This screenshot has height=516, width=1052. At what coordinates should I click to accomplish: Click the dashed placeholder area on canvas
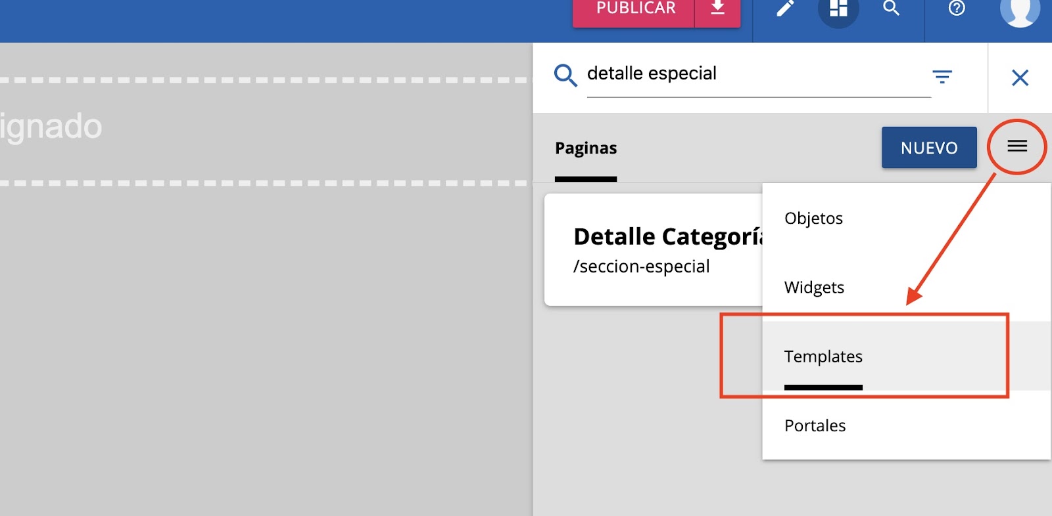tap(263, 131)
